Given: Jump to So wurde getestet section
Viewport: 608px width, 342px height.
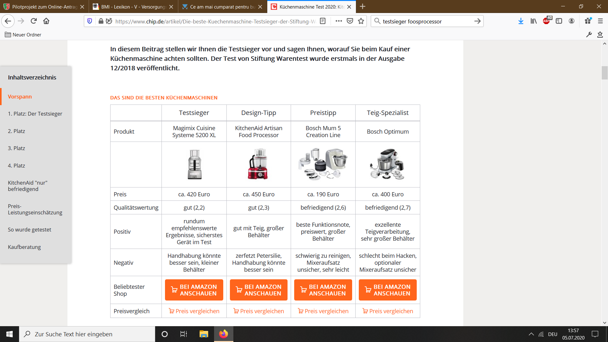Looking at the screenshot, I should 29,230.
